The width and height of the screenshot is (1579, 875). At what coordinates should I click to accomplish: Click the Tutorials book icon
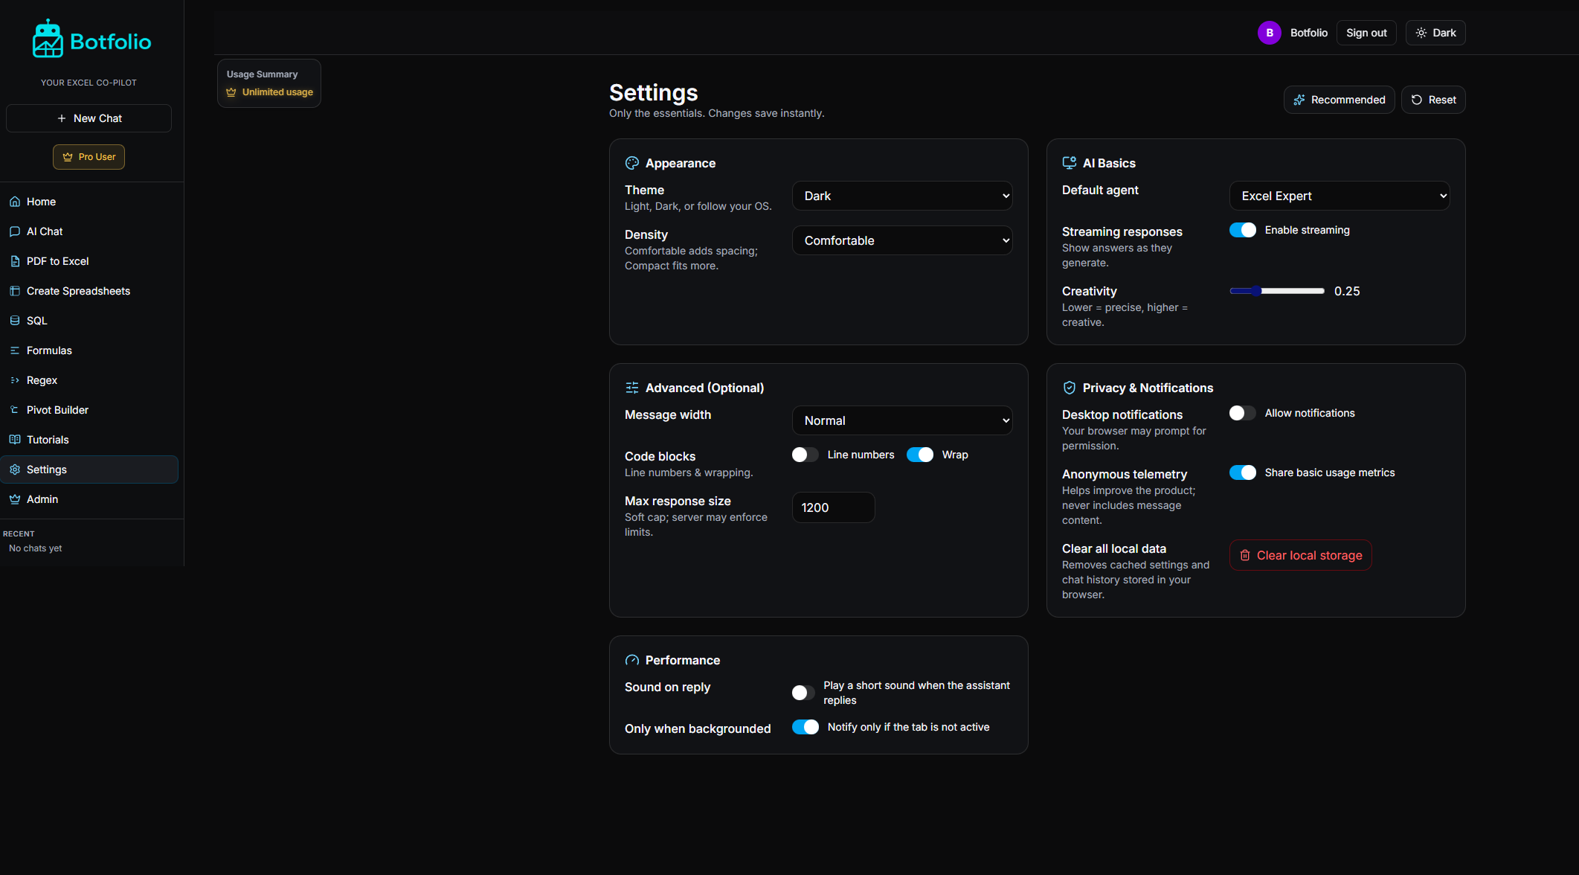15,440
